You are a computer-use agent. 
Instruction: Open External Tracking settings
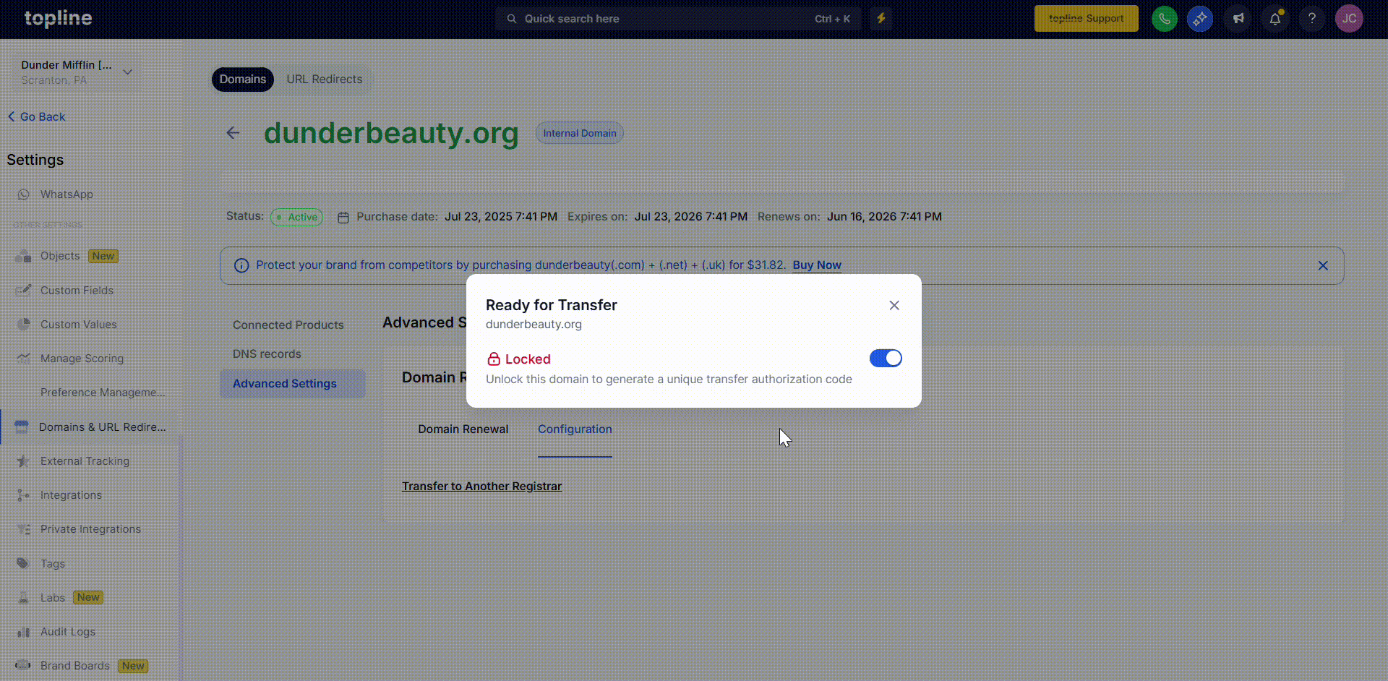(x=85, y=461)
